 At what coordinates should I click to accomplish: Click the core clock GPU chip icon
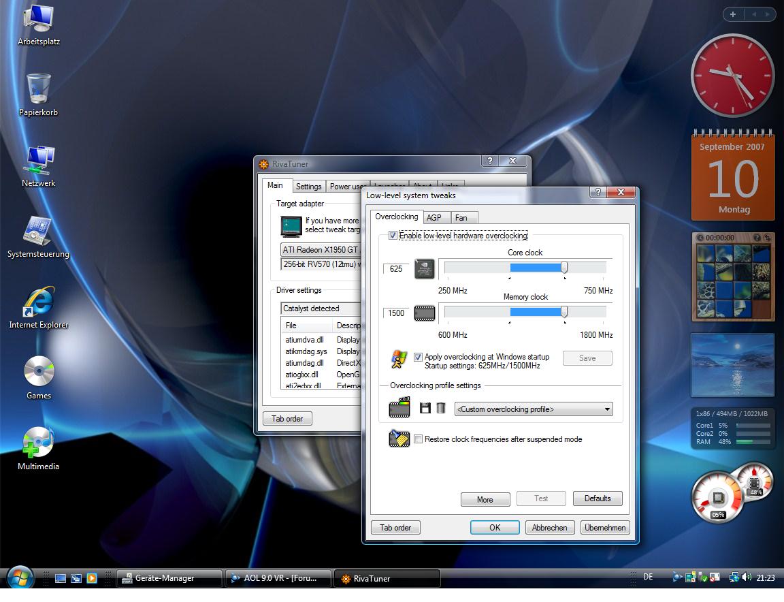point(425,269)
